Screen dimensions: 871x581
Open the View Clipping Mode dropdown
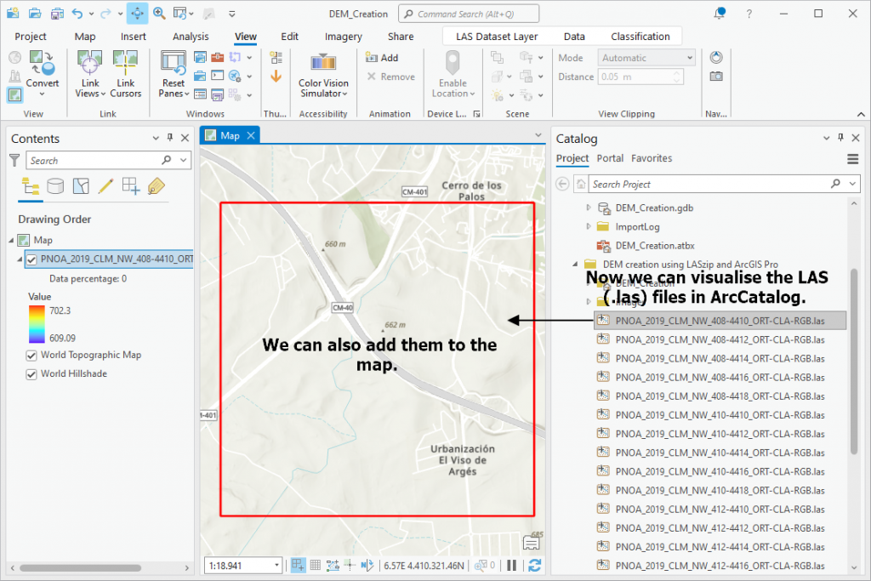click(646, 58)
